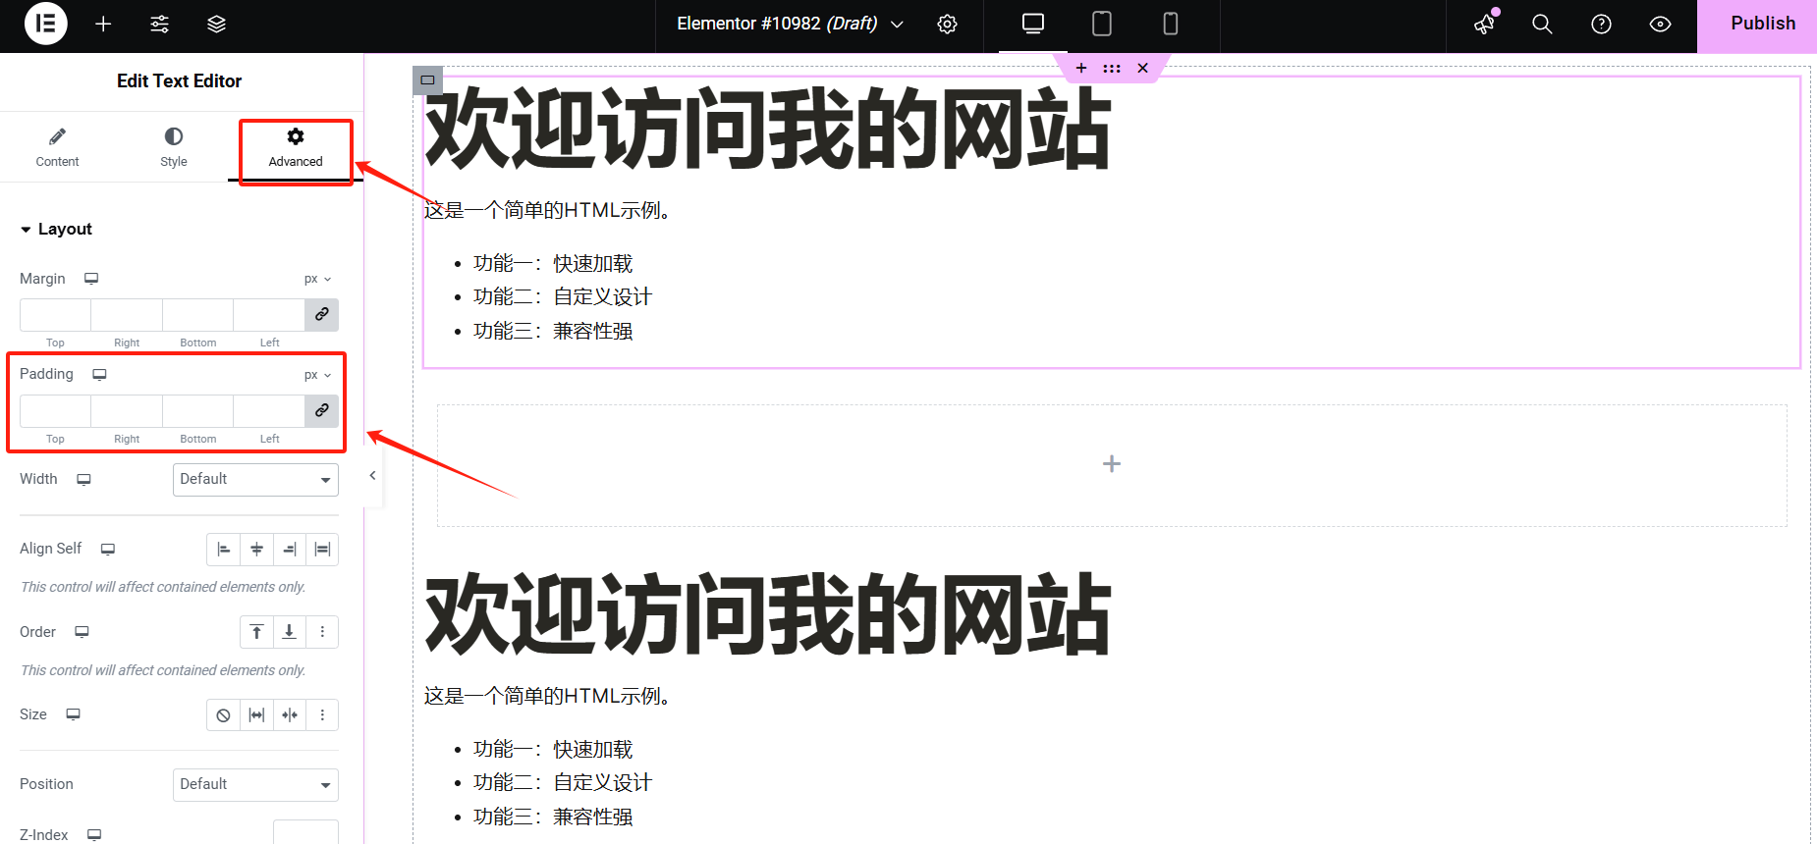Preview changes with the eye icon
The height and width of the screenshot is (844, 1817).
click(1660, 24)
